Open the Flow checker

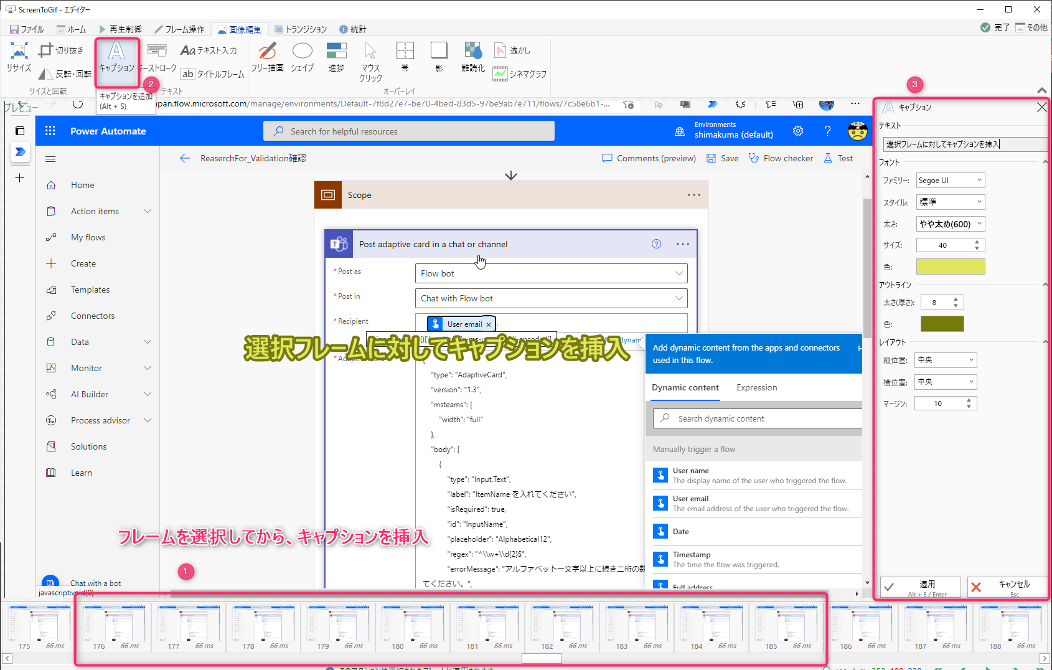tap(781, 158)
